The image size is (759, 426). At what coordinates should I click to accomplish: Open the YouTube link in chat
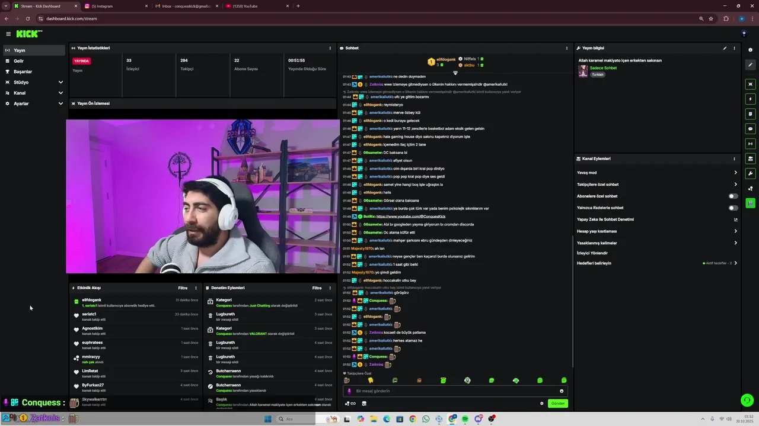point(411,217)
